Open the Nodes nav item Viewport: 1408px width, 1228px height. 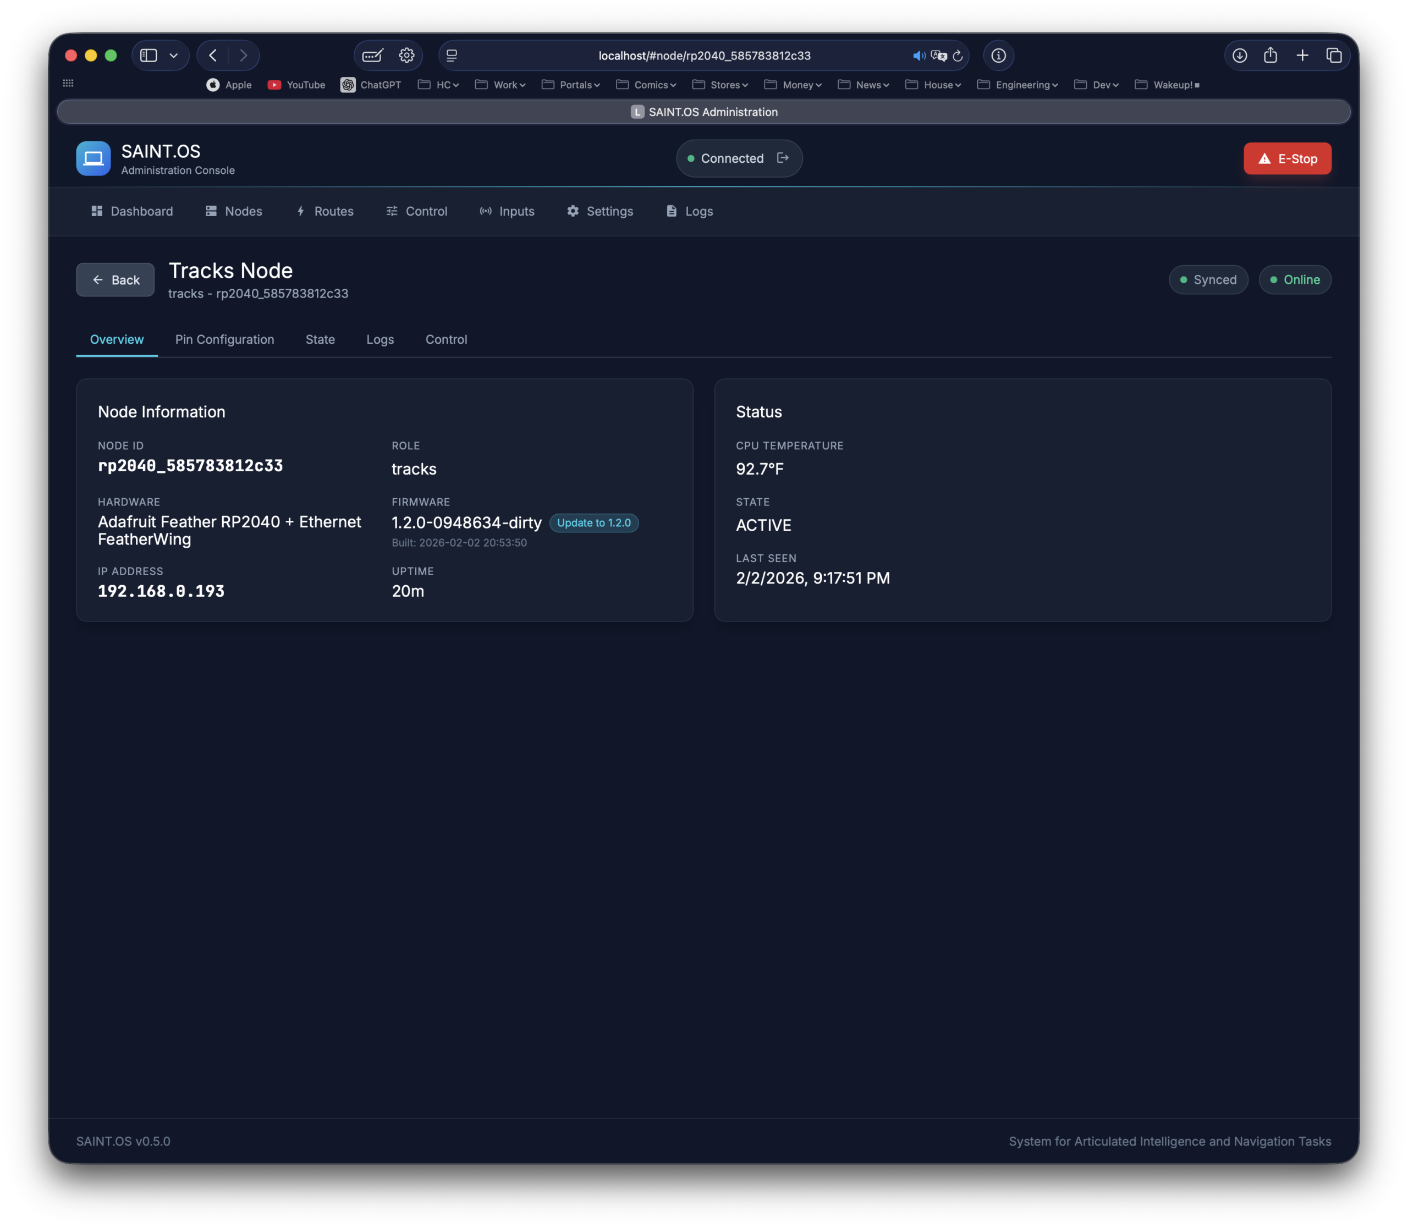tap(234, 211)
